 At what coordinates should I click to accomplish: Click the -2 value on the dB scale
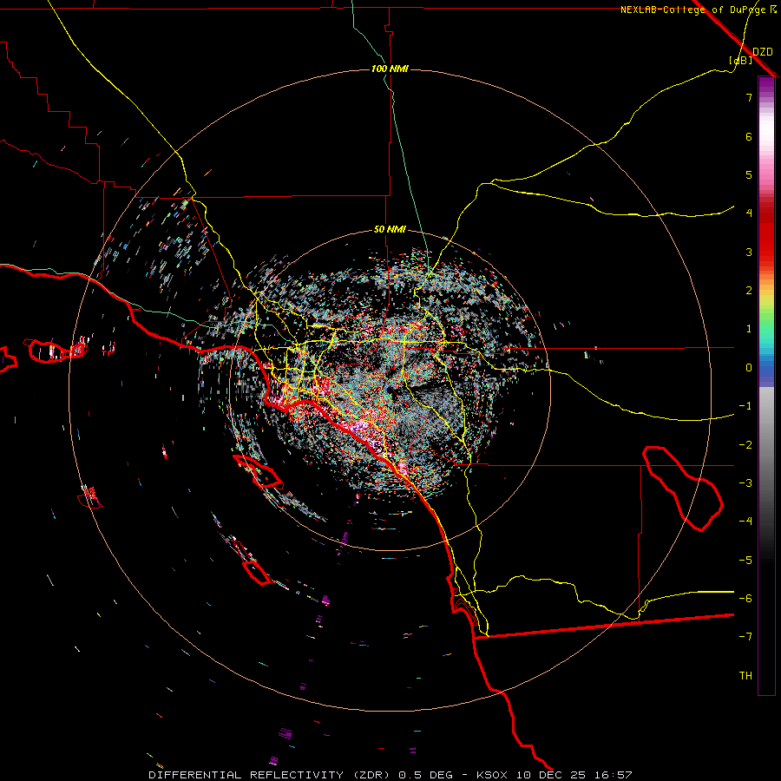[x=745, y=445]
